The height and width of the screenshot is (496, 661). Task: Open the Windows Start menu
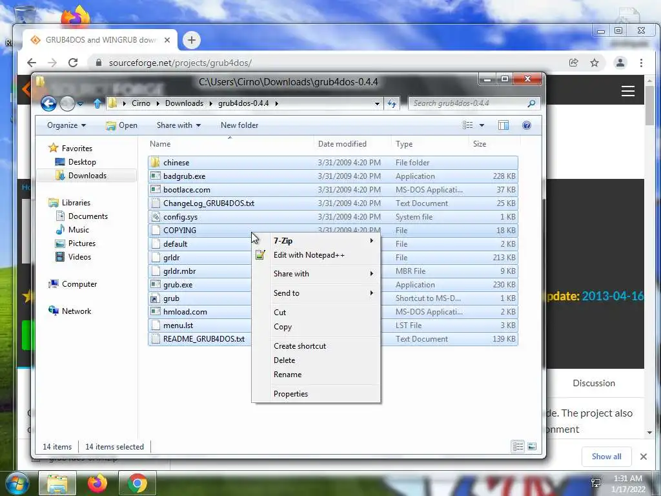(x=17, y=483)
